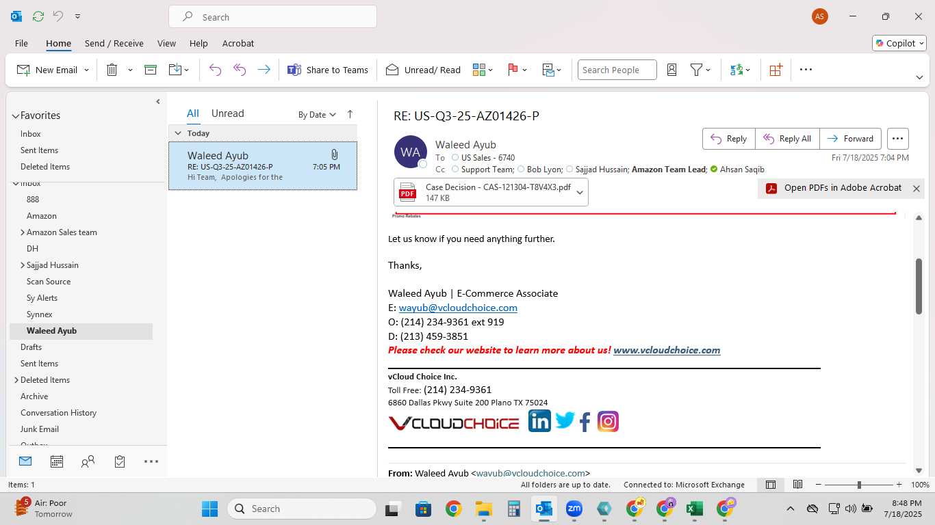Image resolution: width=935 pixels, height=525 pixels.
Task: Click the Categorize colored squares icon
Action: click(x=479, y=70)
